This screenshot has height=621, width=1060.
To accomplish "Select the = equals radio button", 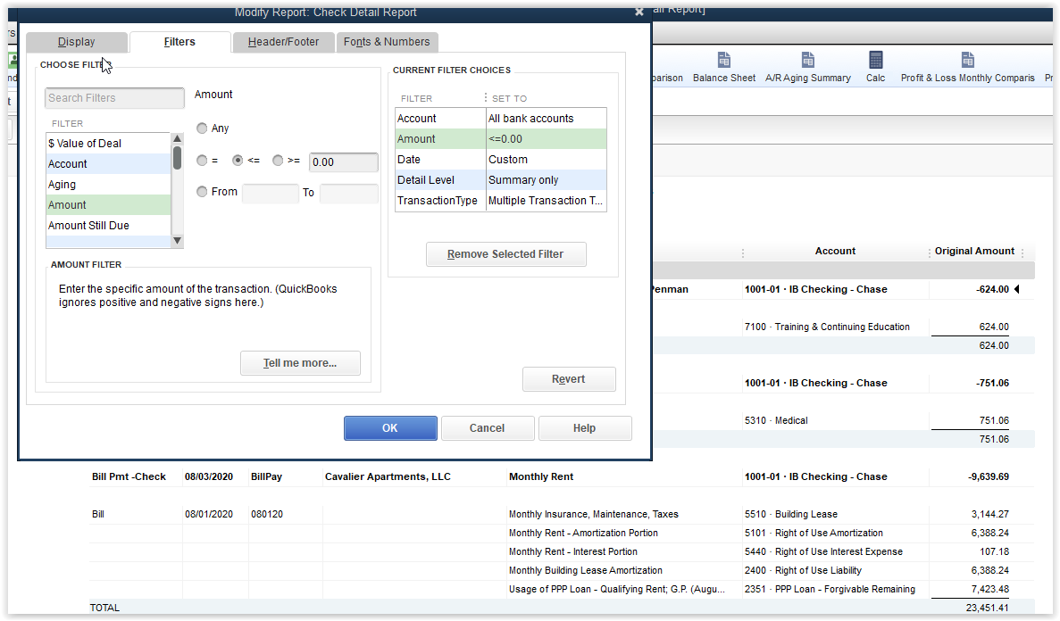I will [202, 160].
